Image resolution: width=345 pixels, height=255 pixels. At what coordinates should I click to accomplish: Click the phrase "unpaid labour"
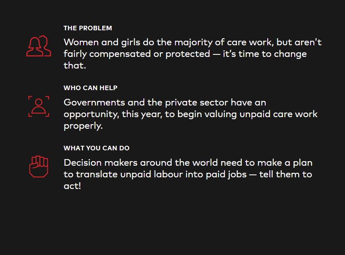pyautogui.click(x=151, y=174)
